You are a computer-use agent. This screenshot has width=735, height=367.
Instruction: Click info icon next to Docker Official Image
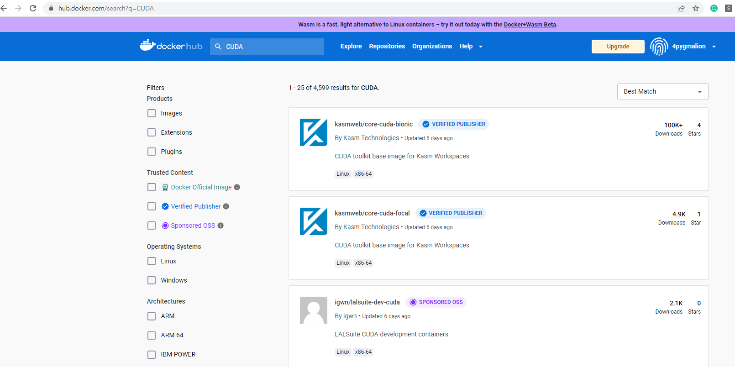237,187
